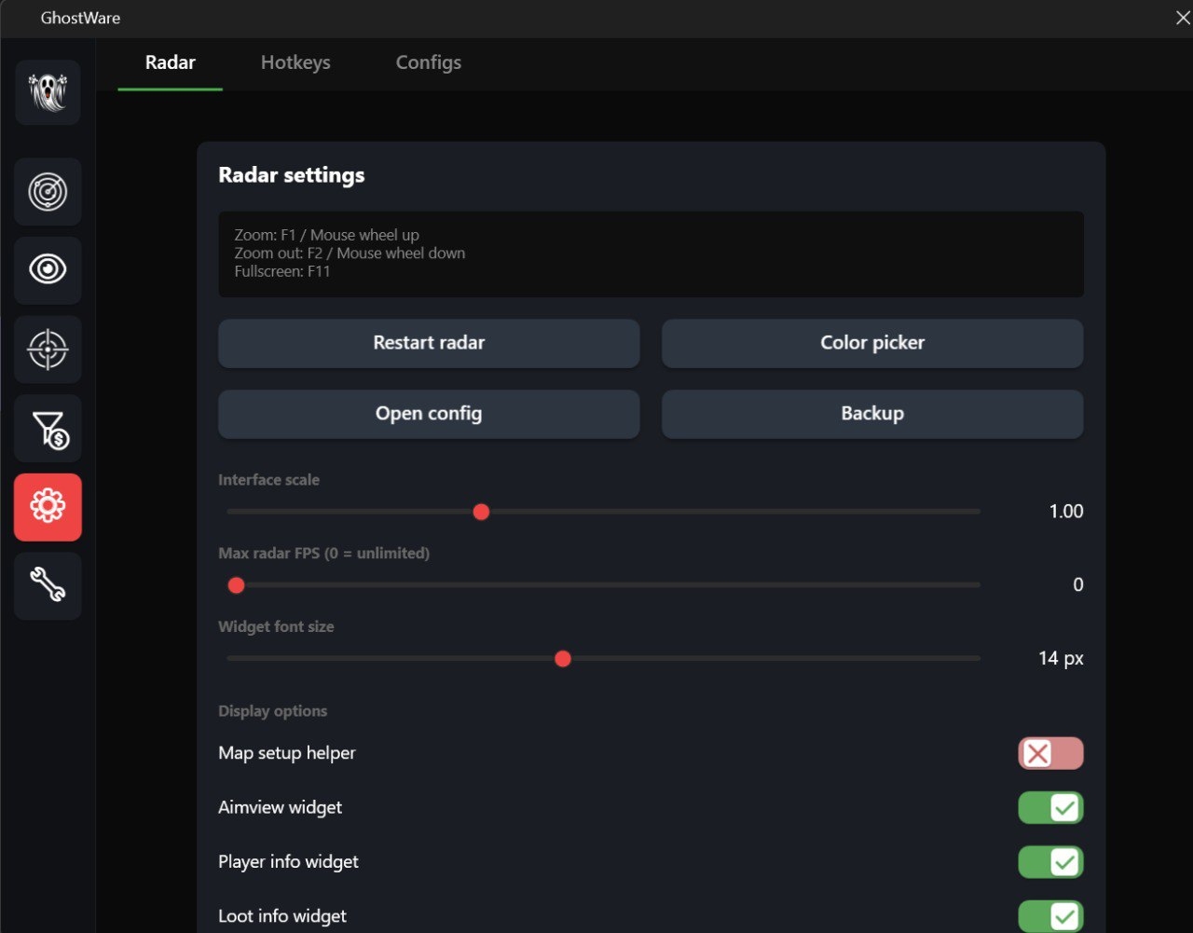This screenshot has width=1193, height=933.
Task: Click the Backup button
Action: tap(871, 414)
